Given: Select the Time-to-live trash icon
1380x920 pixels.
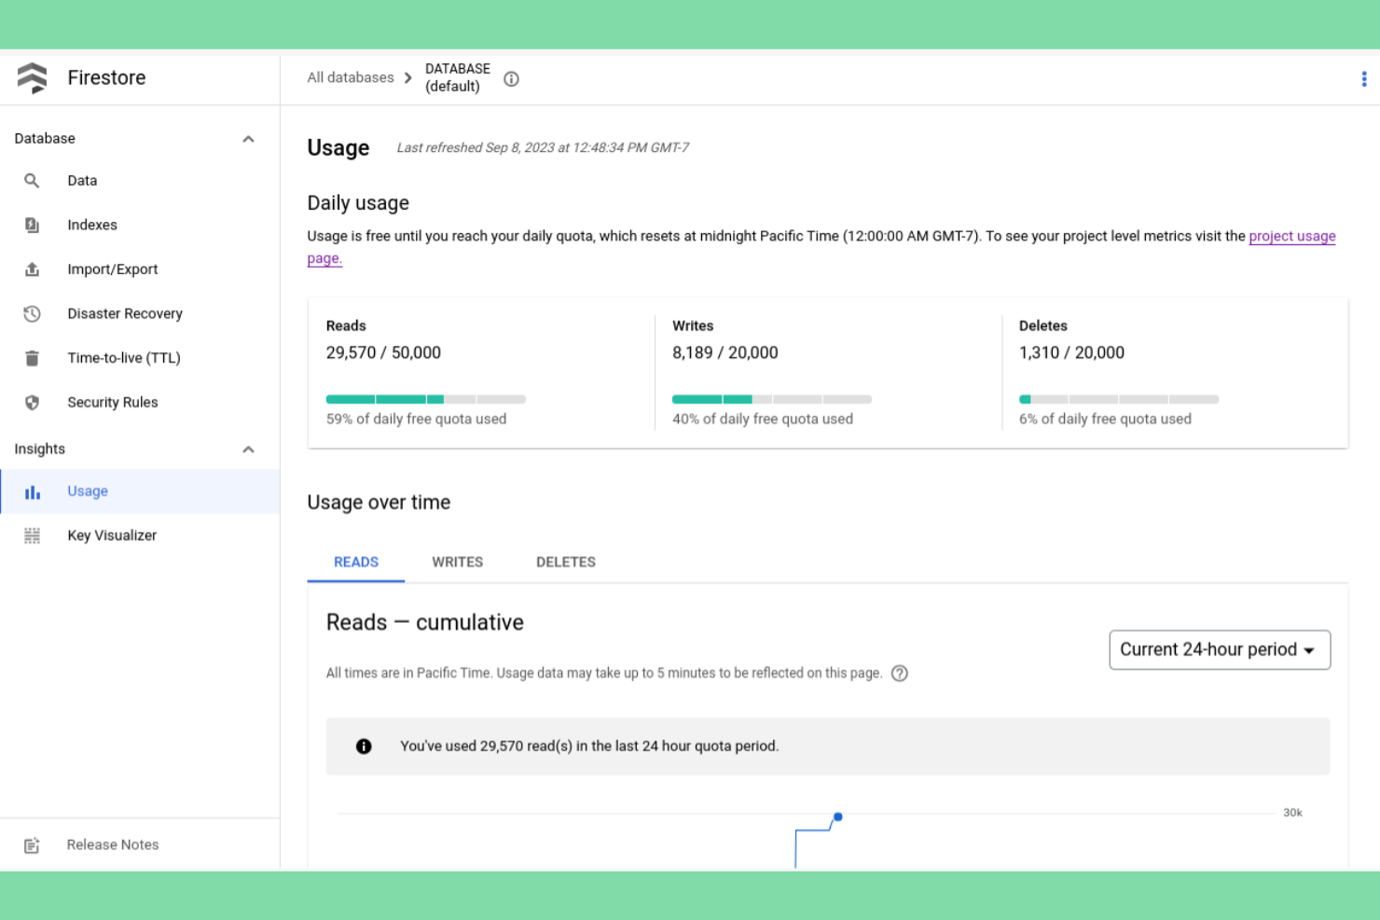Looking at the screenshot, I should click(32, 358).
